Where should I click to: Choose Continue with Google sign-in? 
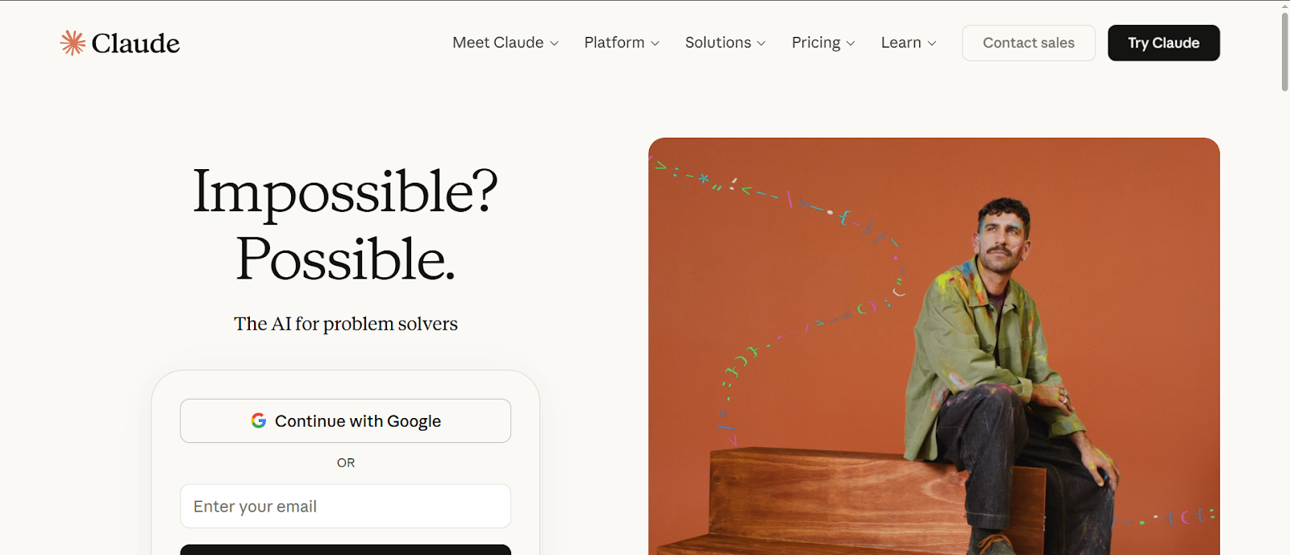click(345, 420)
